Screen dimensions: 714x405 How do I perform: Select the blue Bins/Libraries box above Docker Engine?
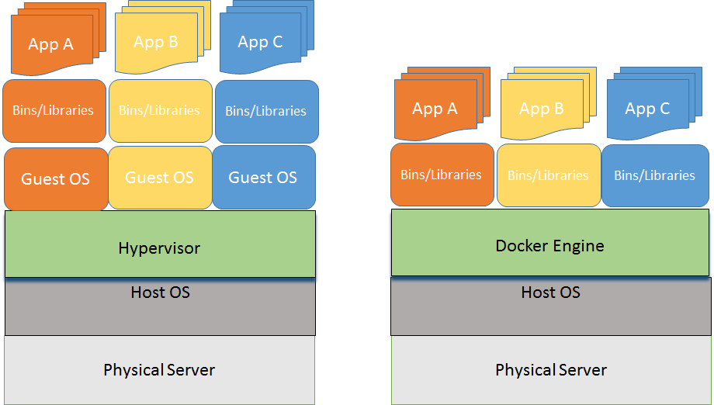655,175
